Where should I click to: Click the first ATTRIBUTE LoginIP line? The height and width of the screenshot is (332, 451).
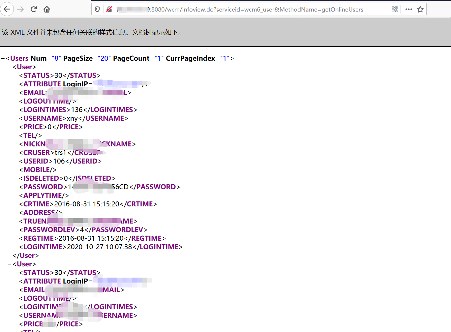(x=85, y=84)
